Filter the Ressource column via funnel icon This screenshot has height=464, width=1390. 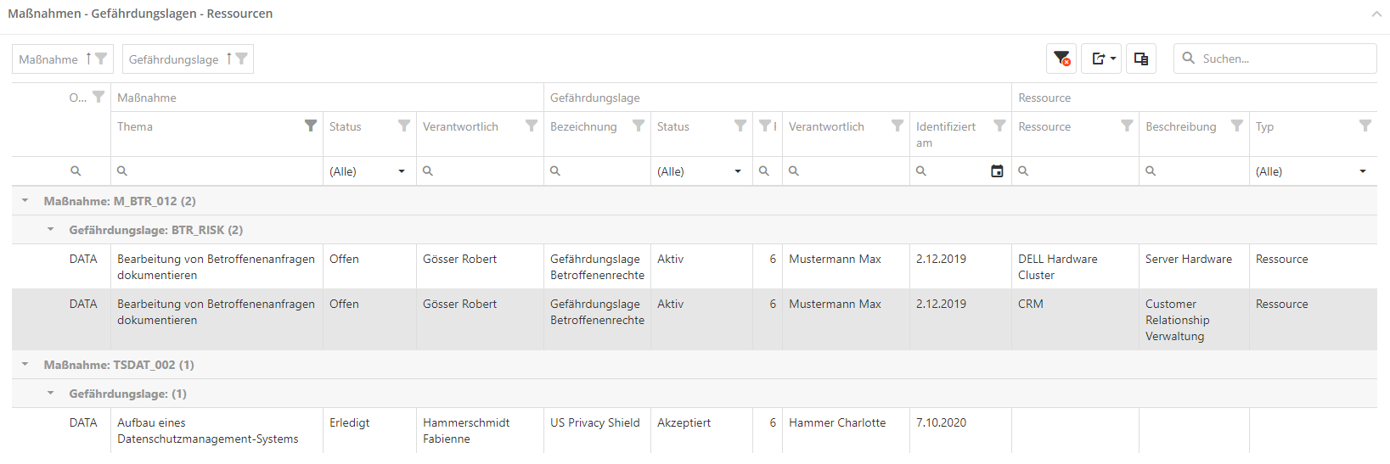[x=1127, y=126]
